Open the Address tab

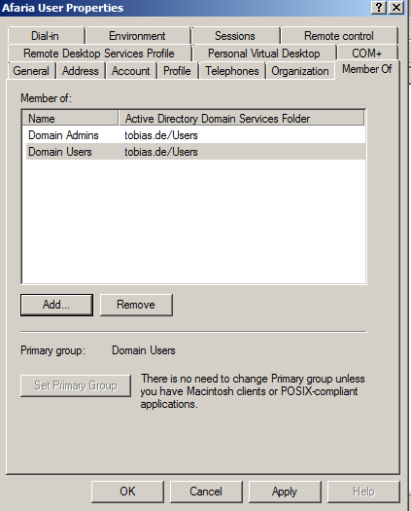click(81, 71)
